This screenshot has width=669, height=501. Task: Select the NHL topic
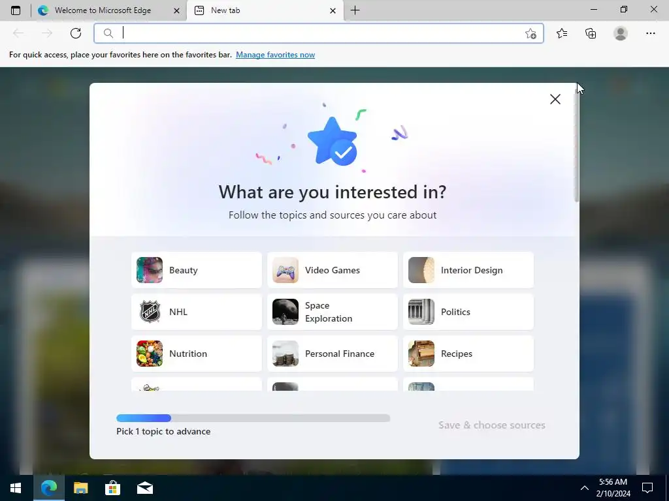tap(197, 312)
